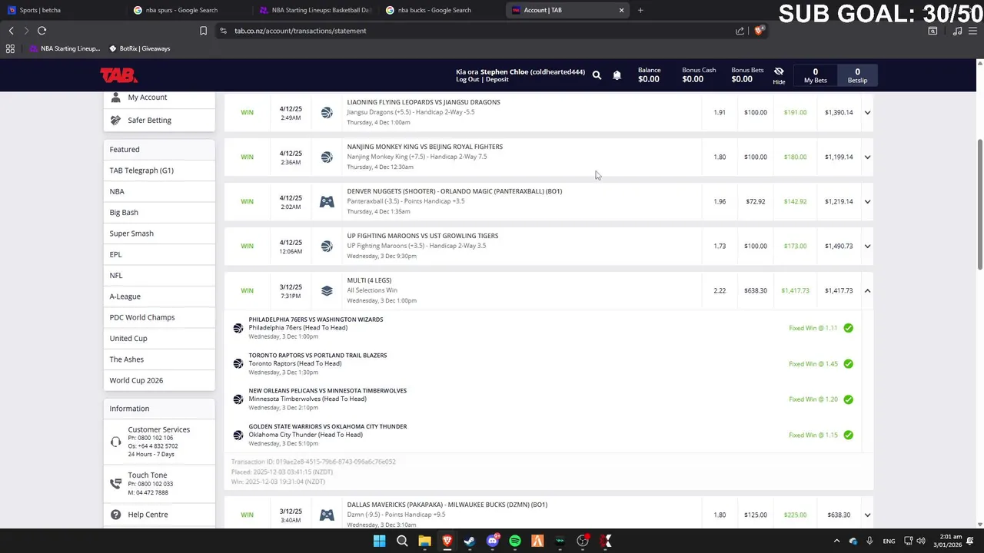This screenshot has width=984, height=553.
Task: Select TAB Telegraph (G1) featured link
Action: pos(141,171)
